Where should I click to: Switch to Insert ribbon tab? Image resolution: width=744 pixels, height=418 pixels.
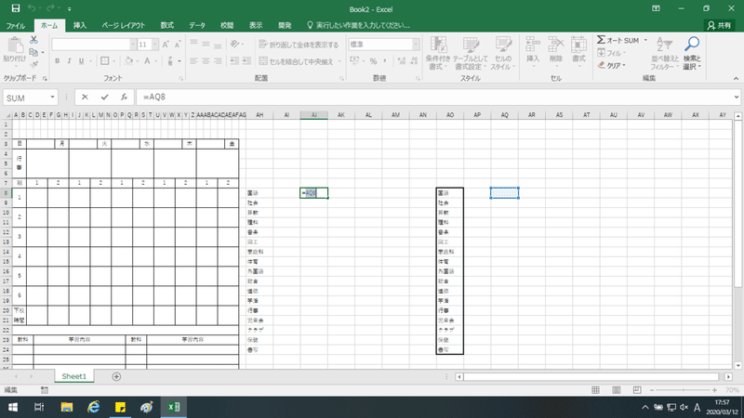pyautogui.click(x=80, y=26)
